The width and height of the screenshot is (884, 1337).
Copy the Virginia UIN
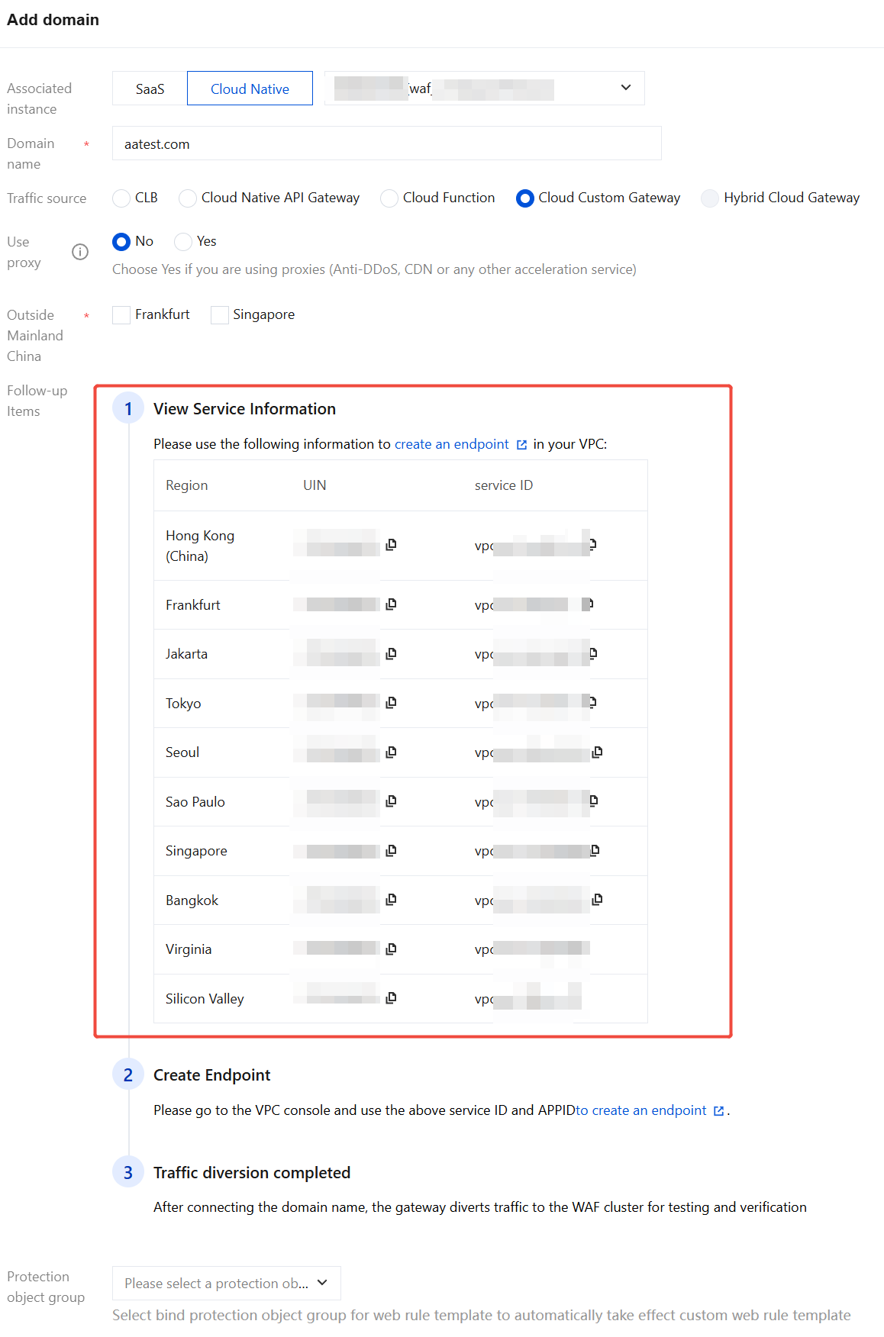tap(391, 949)
